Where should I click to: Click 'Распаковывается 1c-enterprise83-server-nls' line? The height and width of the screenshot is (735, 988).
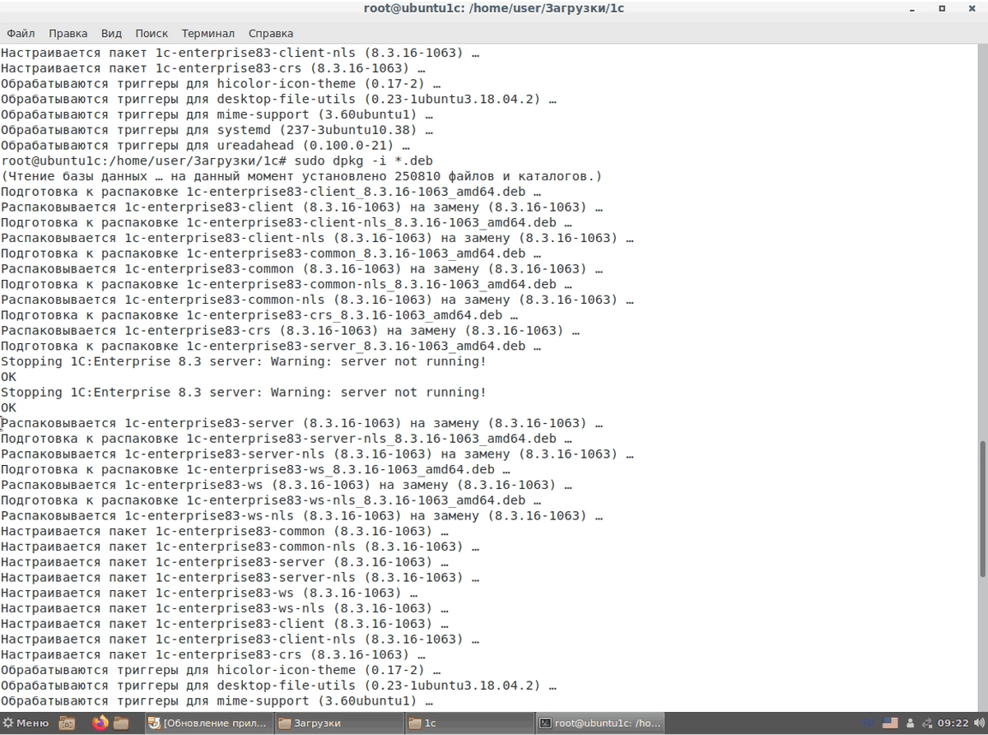(x=317, y=454)
